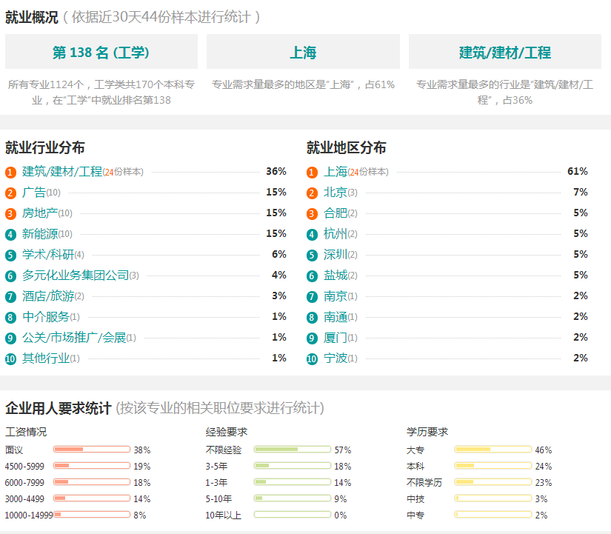Click the 学历要求 label
Viewport: 611px width, 534px height.
click(x=427, y=432)
